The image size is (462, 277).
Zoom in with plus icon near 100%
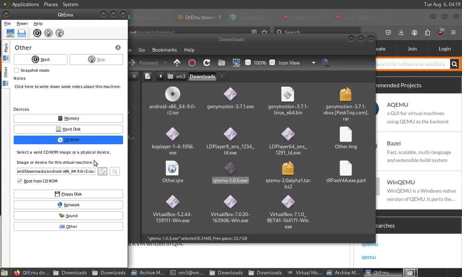(272, 63)
